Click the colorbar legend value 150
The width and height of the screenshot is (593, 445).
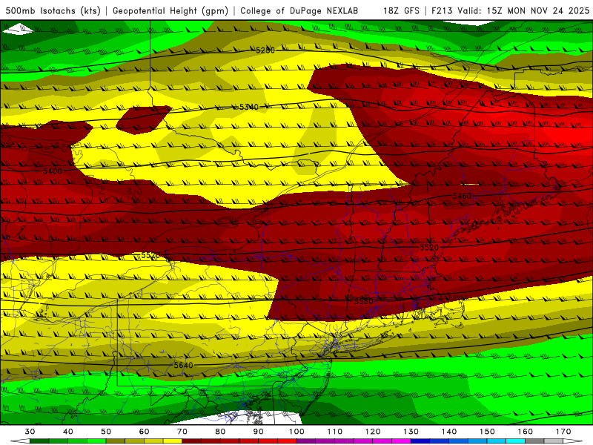487,432
